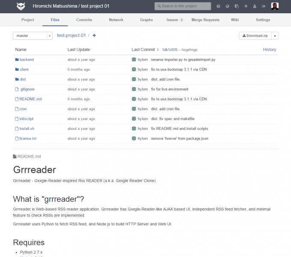Image resolution: width=291 pixels, height=257 pixels.
Task: Click the globe public area icon
Action: pos(227,6)
